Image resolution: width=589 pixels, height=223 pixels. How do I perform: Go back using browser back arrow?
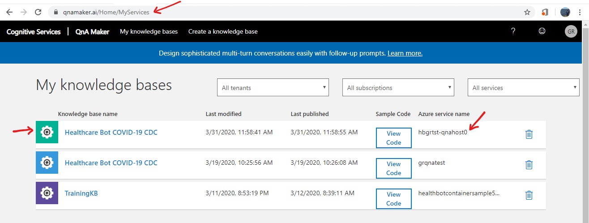pos(9,12)
